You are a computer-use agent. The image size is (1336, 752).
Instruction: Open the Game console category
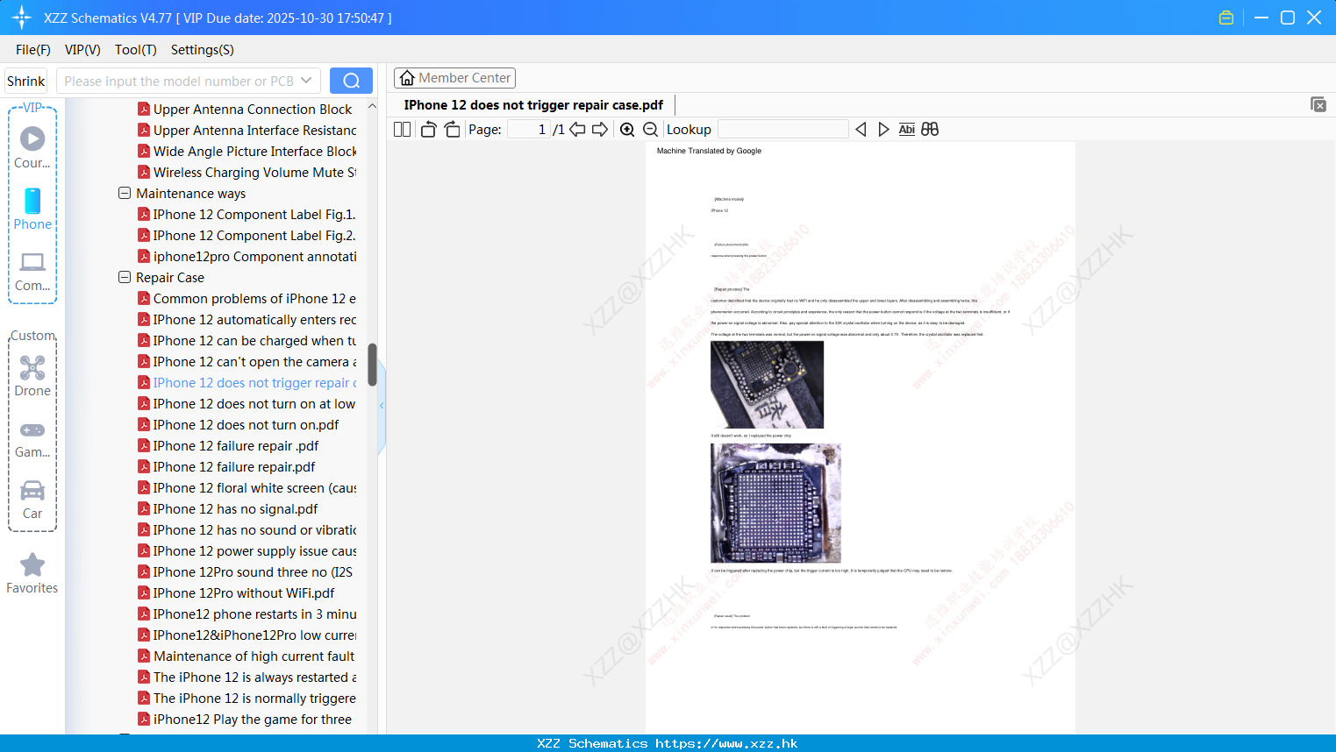pos(32,439)
